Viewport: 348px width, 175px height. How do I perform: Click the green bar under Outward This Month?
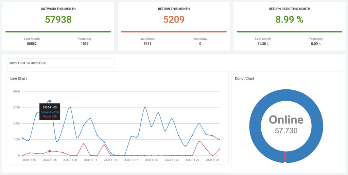click(58, 32)
